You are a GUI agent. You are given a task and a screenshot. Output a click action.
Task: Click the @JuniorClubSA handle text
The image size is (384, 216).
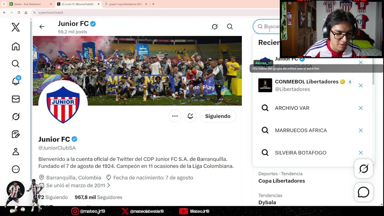point(57,148)
